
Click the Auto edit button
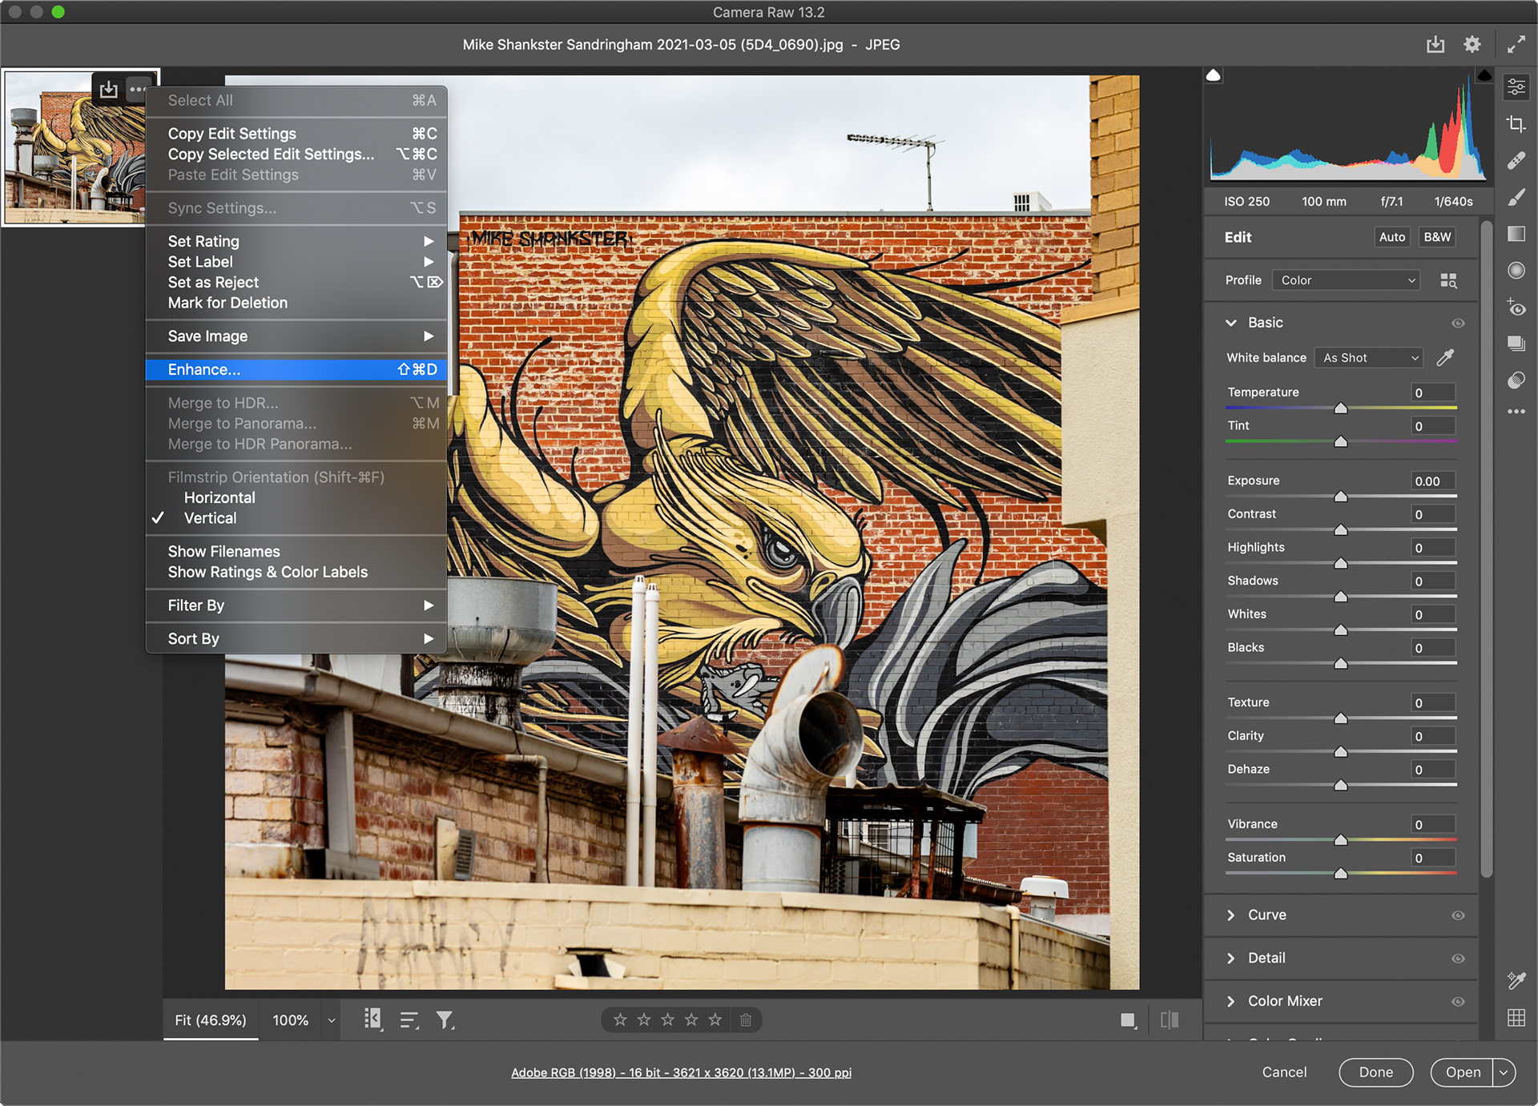click(1391, 237)
